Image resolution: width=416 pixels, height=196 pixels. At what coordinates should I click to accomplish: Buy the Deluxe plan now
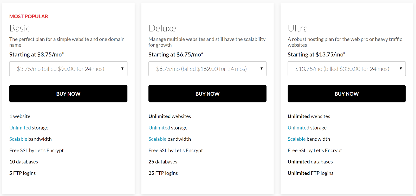(x=207, y=94)
